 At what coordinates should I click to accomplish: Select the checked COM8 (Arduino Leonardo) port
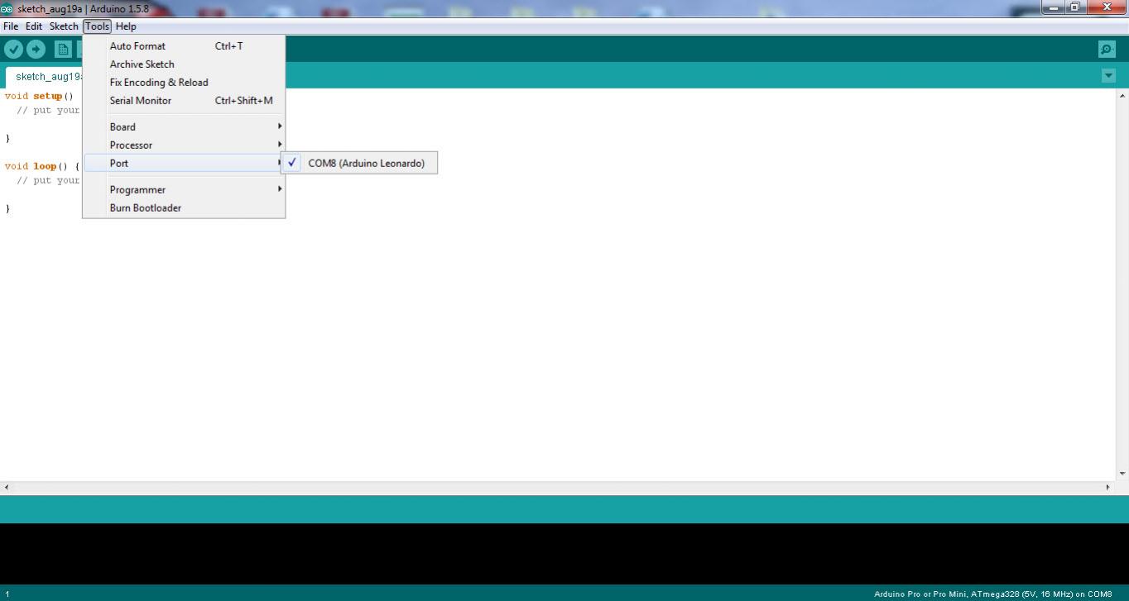[x=366, y=164]
